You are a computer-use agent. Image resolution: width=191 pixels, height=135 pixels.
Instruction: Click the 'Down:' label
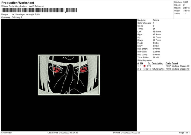(140, 40)
